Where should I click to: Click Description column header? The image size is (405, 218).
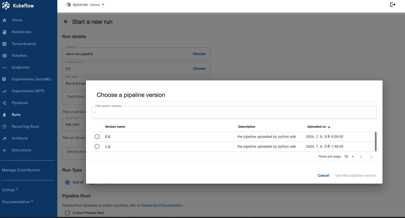(x=247, y=127)
